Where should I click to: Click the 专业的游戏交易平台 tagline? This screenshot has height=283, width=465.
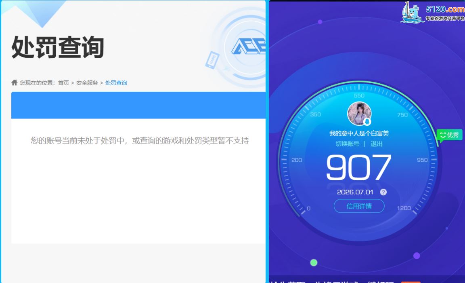(x=445, y=19)
